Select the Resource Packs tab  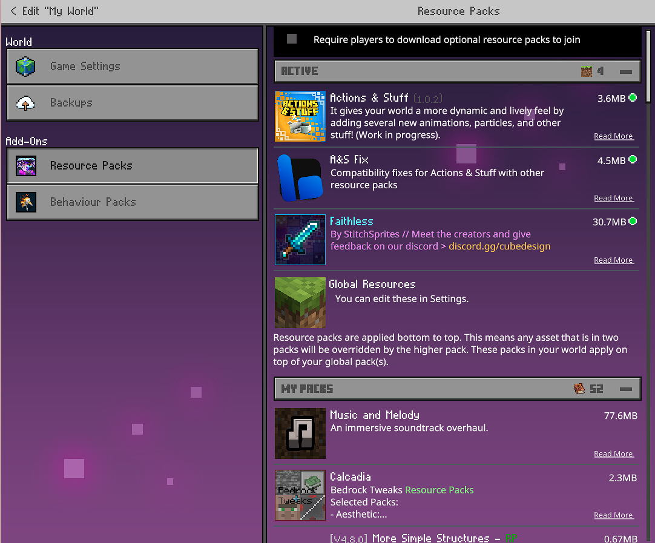coord(133,165)
